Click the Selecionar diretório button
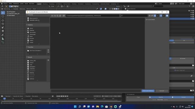The width and height of the screenshot is (195, 109). (148, 91)
